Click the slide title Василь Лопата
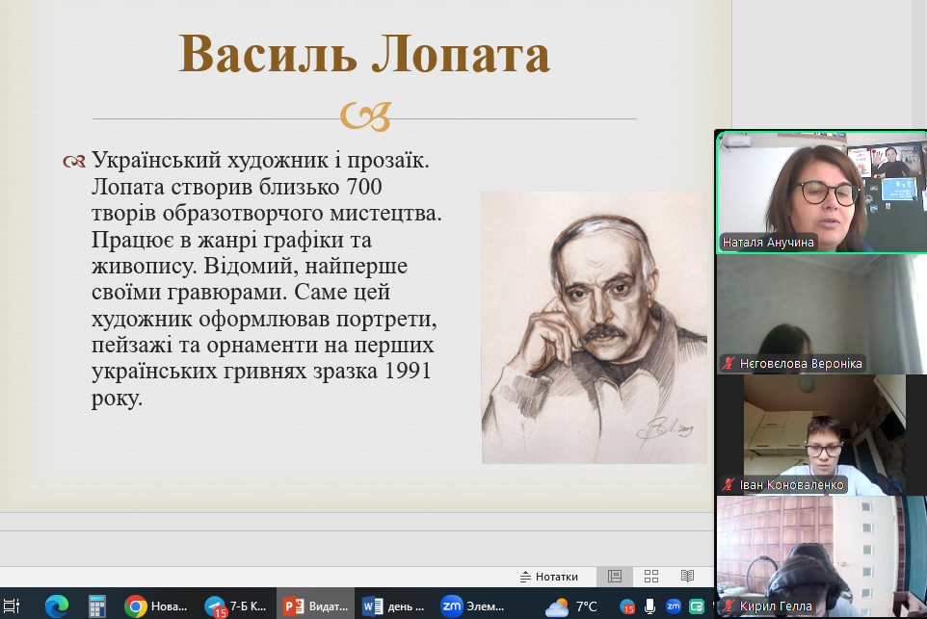Viewport: 927px width, 619px height. tap(364, 54)
